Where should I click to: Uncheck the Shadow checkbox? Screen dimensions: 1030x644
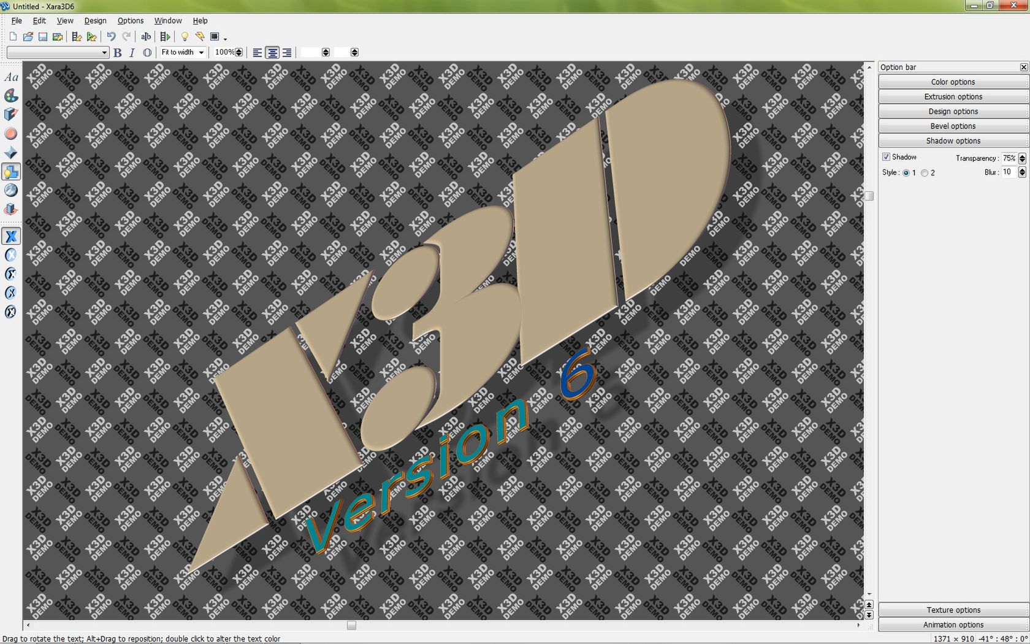(x=886, y=157)
